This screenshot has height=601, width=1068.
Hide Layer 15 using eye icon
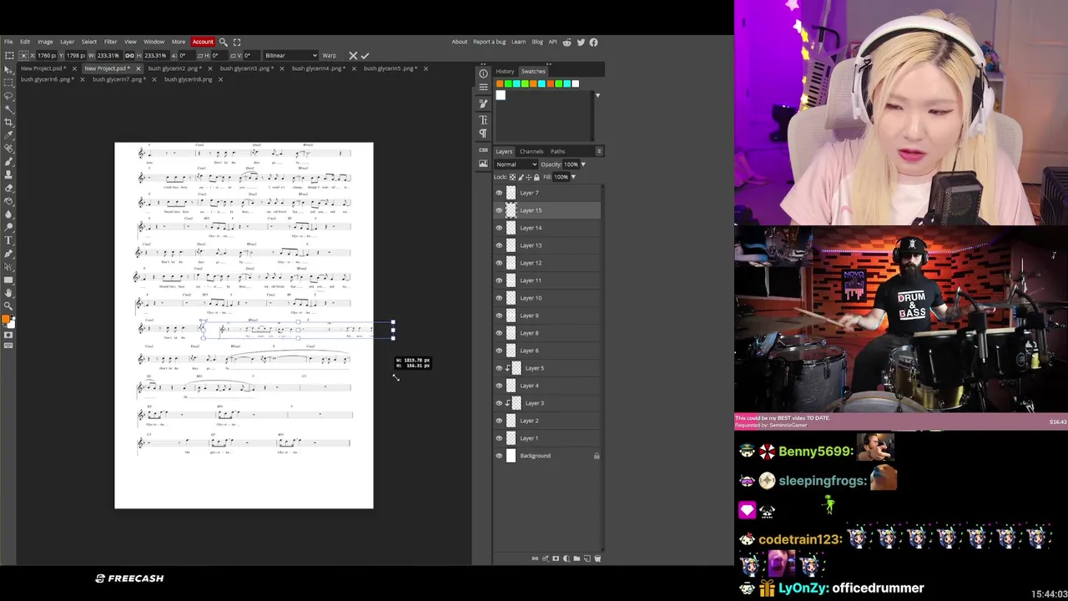499,210
